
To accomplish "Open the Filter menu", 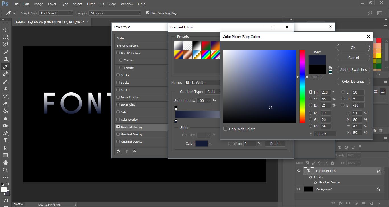I will 91,4.
